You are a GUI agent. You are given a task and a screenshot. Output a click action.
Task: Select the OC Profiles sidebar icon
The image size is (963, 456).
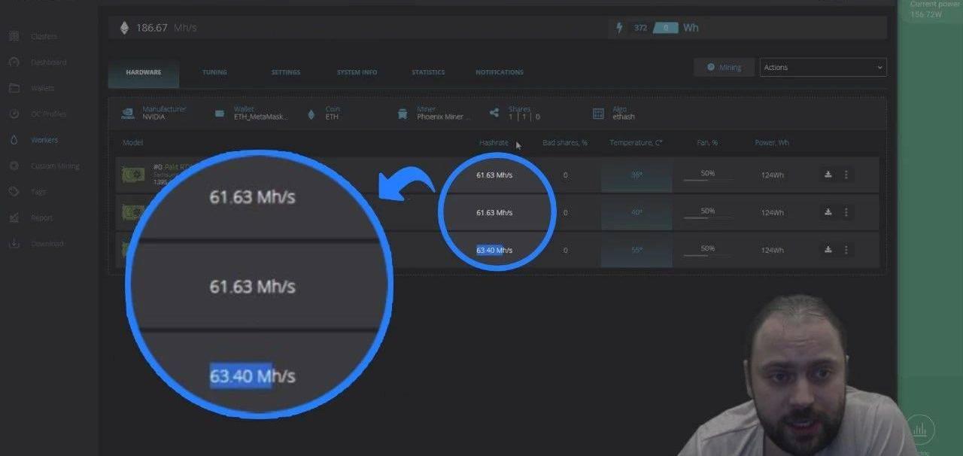tap(14, 114)
